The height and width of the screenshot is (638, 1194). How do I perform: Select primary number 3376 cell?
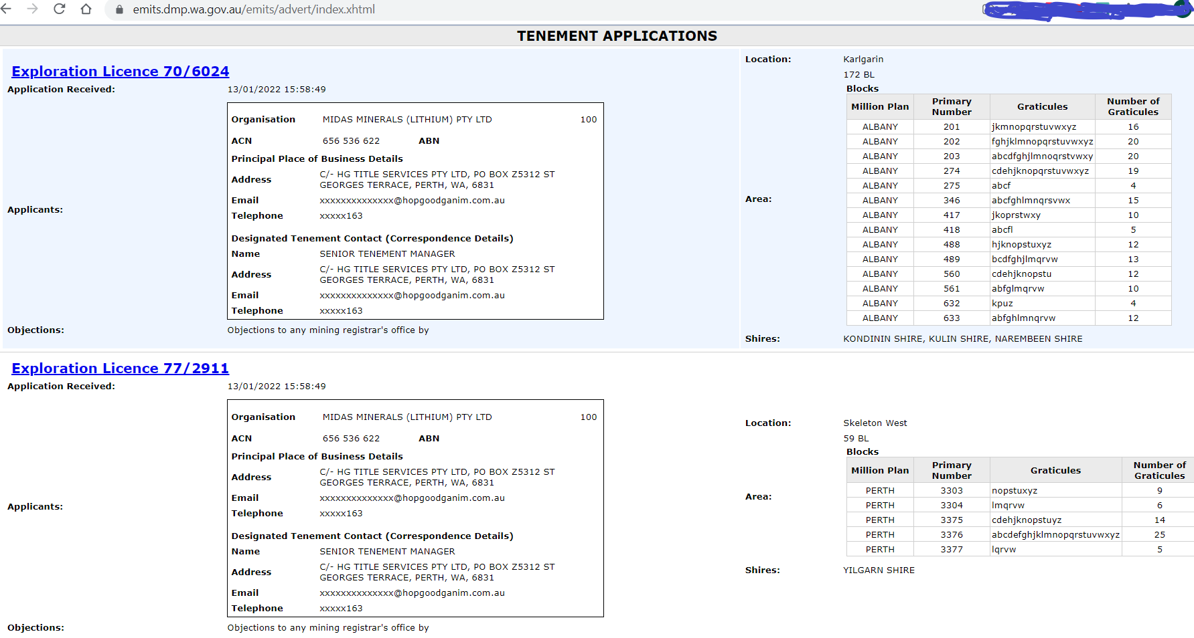[x=952, y=535]
